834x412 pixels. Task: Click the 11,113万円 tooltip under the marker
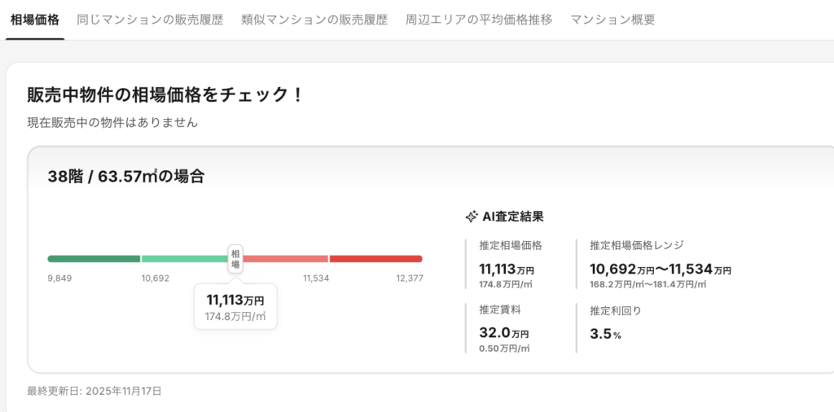[x=235, y=306]
